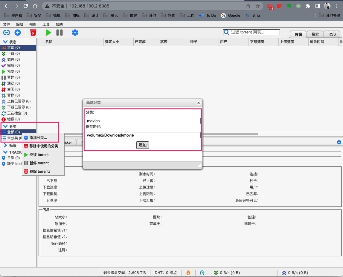
Task: Switch to the RSS tab
Action: [x=332, y=34]
